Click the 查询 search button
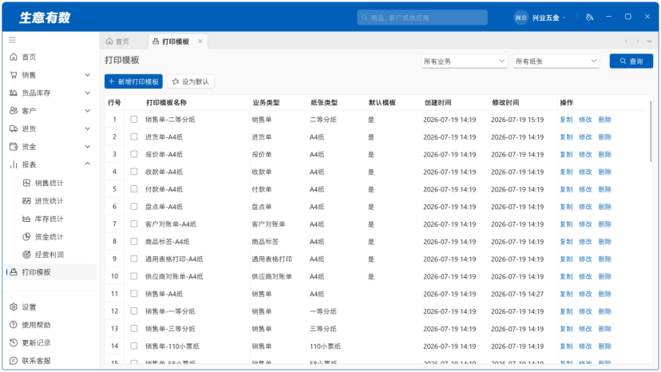 [631, 61]
